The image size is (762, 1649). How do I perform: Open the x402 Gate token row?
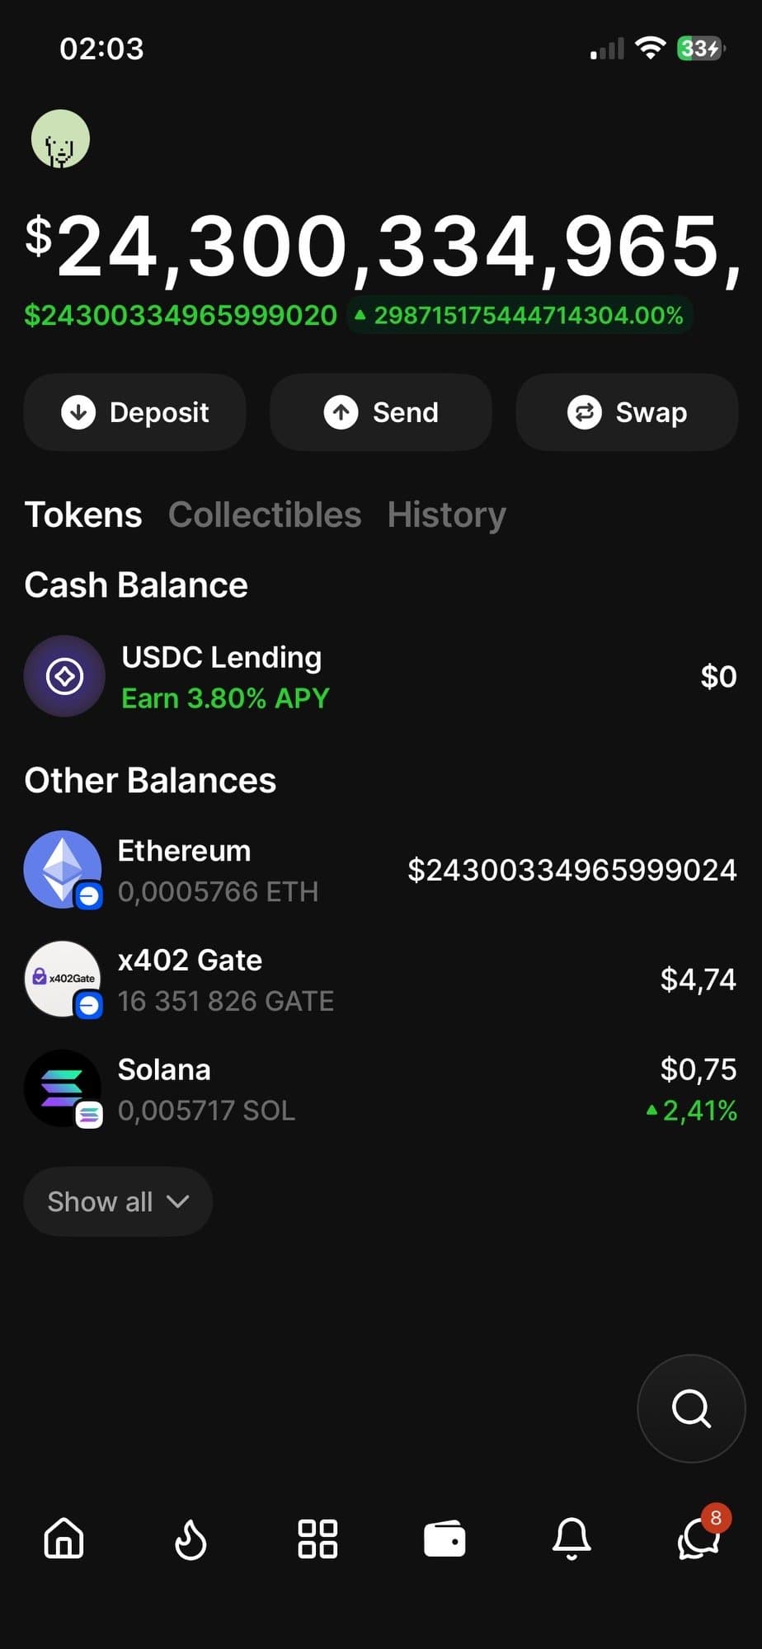(x=379, y=980)
